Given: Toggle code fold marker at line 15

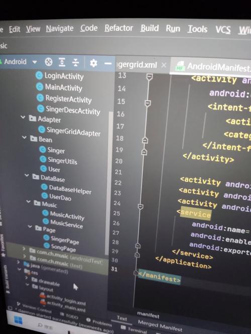Looking at the screenshot, I should tap(148, 103).
